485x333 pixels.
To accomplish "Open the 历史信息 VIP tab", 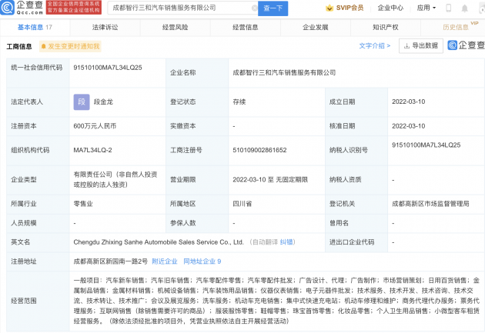I will [456, 27].
